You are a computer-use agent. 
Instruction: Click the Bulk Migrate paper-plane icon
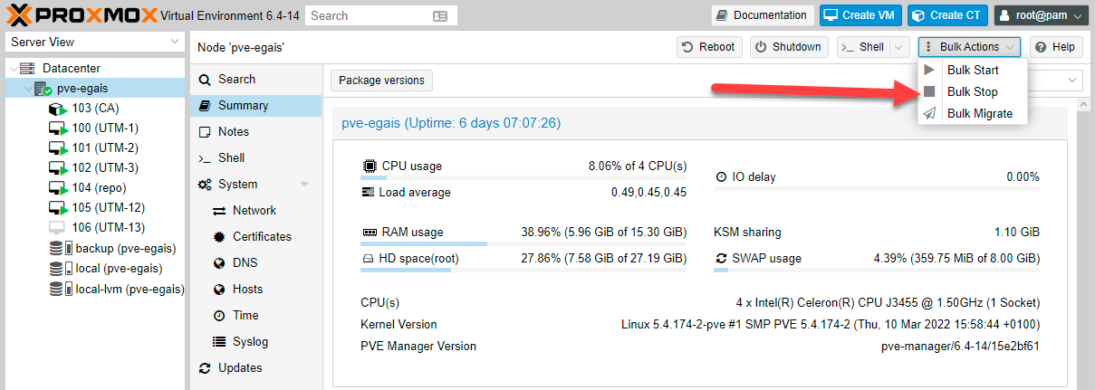pos(929,113)
